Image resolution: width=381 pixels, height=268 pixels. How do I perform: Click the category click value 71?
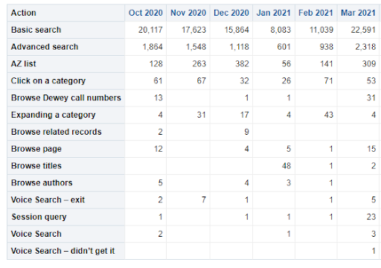(329, 81)
